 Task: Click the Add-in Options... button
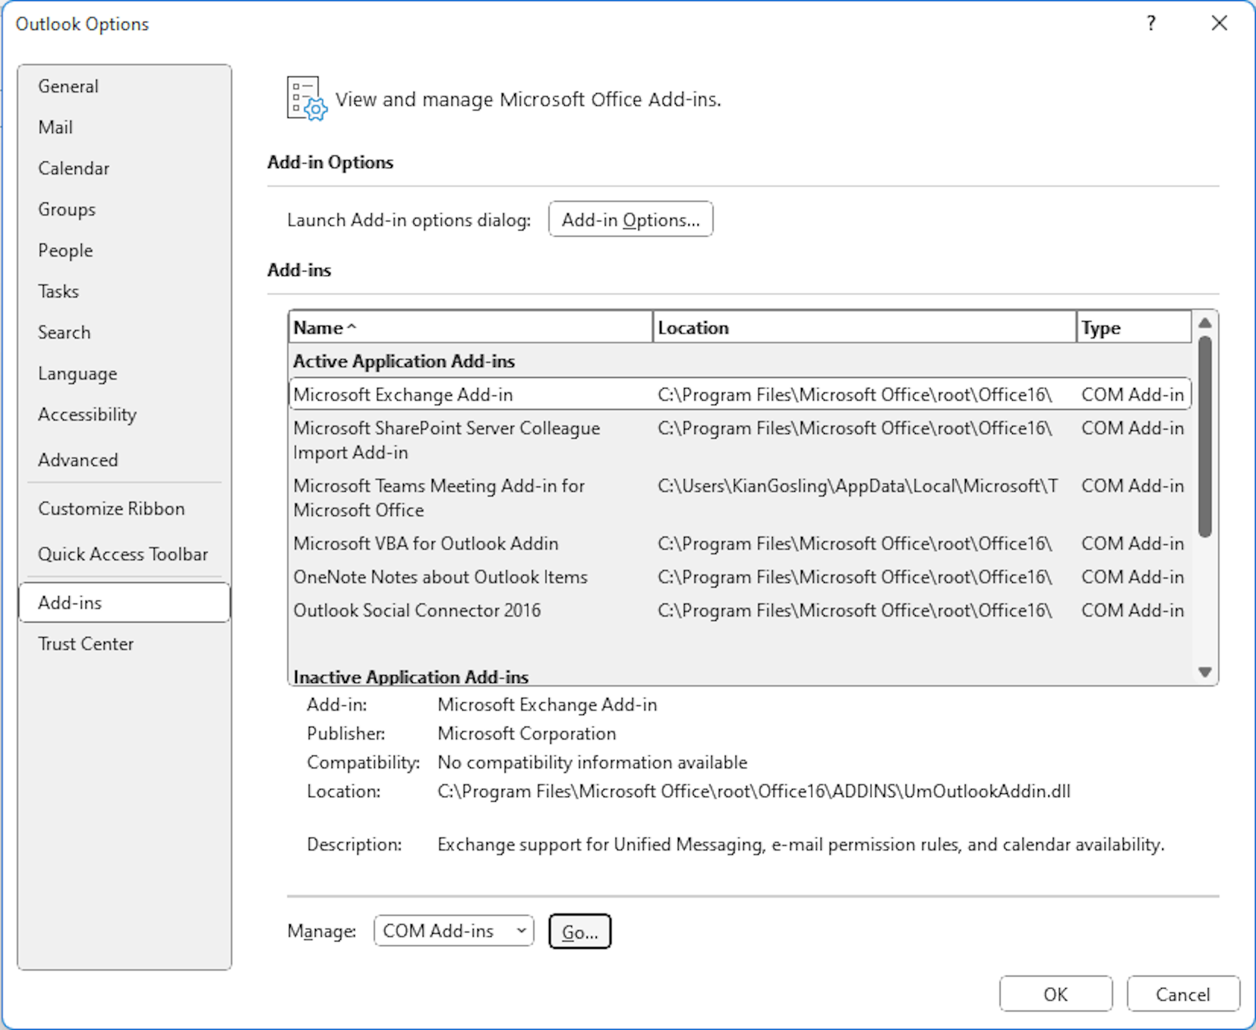point(630,220)
